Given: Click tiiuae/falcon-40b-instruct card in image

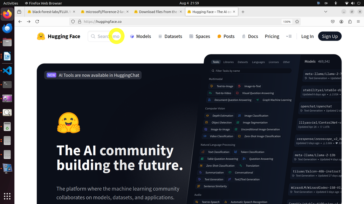Looking at the screenshot, I should 316,173.
